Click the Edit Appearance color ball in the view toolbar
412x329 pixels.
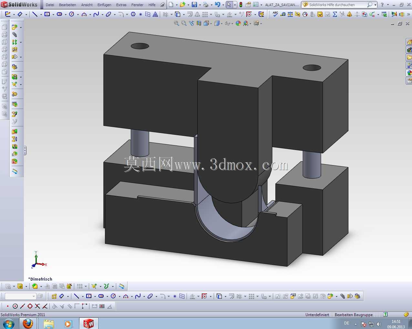tap(238, 23)
